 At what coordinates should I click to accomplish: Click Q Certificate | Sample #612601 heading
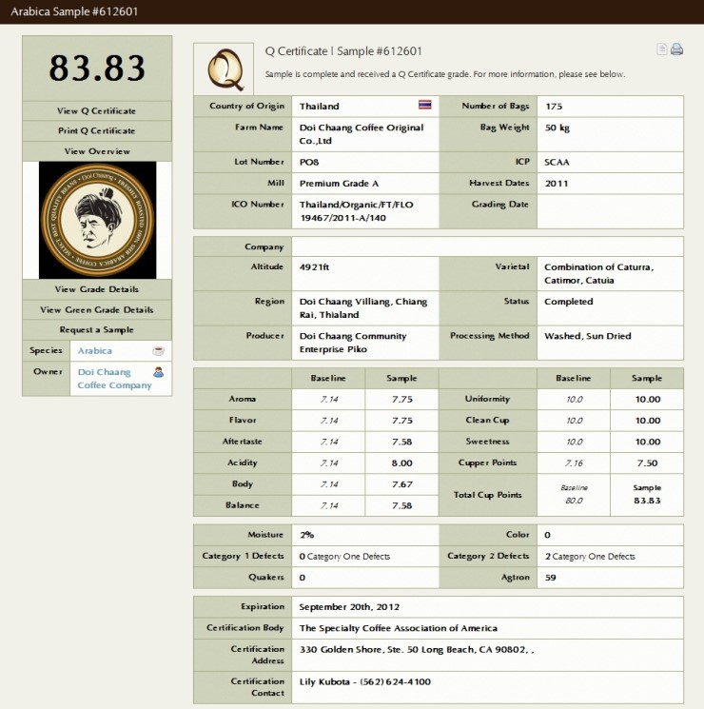tap(343, 51)
